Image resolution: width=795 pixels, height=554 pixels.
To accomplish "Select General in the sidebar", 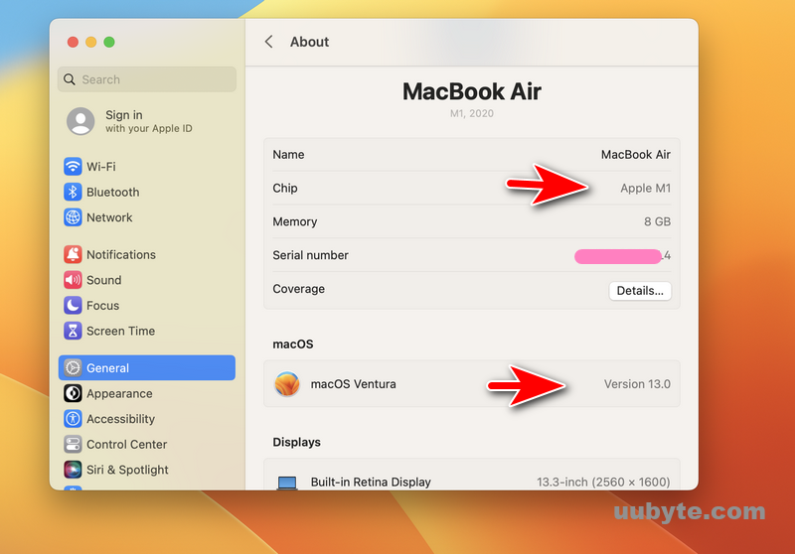I will [x=147, y=367].
